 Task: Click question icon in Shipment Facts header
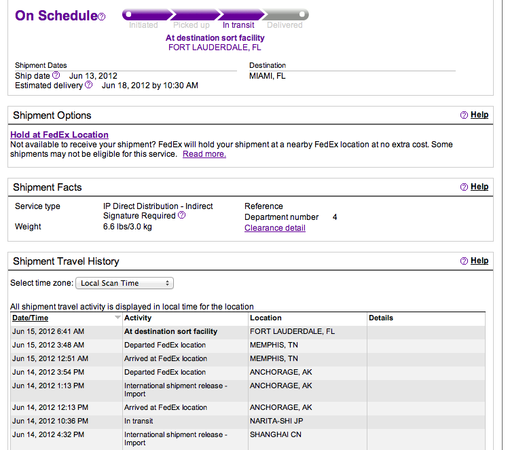click(464, 187)
